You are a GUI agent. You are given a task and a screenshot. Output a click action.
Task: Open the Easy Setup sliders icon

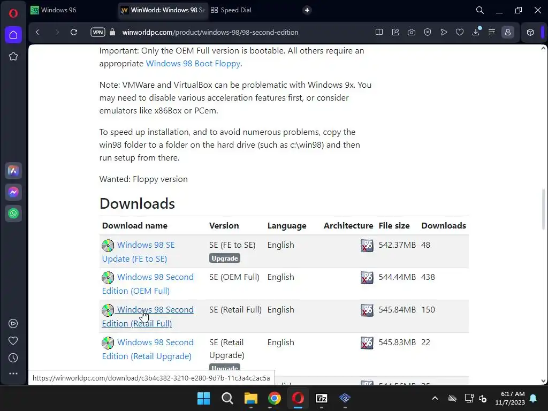point(492,32)
